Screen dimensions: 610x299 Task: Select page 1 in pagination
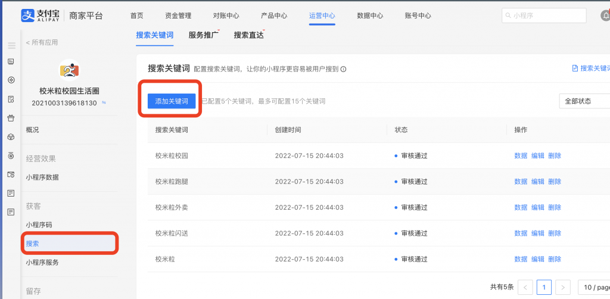[544, 287]
